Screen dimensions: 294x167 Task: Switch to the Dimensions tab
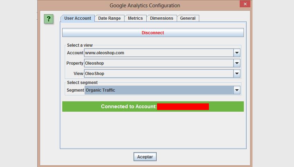pyautogui.click(x=162, y=18)
